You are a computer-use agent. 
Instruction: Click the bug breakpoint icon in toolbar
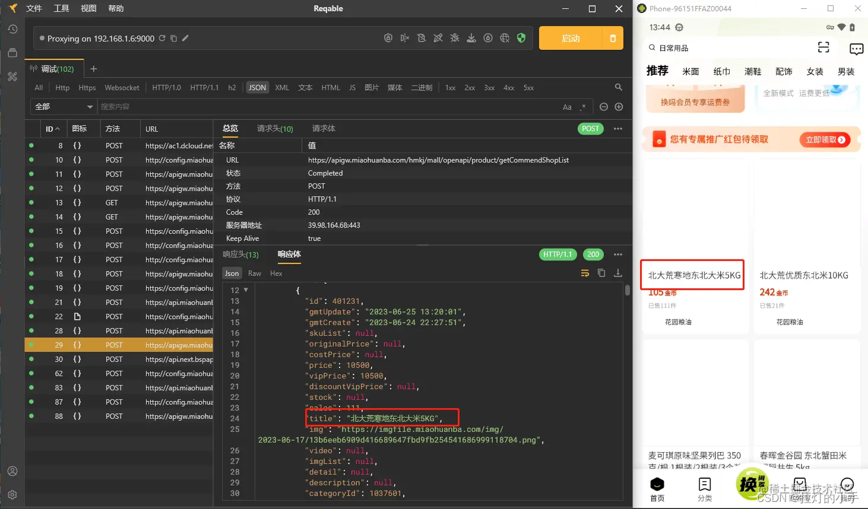click(x=455, y=38)
